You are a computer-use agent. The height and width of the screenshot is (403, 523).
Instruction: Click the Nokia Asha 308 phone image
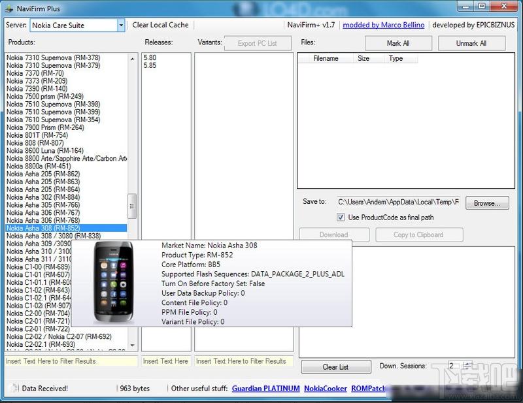click(114, 282)
